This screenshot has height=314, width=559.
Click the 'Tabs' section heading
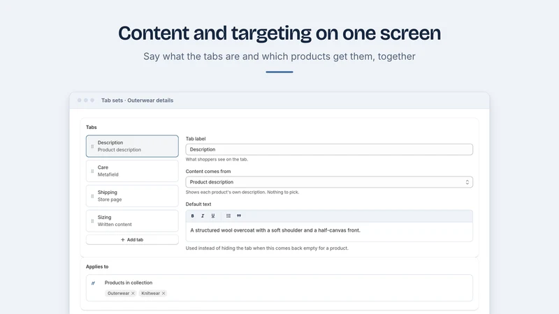click(x=92, y=127)
